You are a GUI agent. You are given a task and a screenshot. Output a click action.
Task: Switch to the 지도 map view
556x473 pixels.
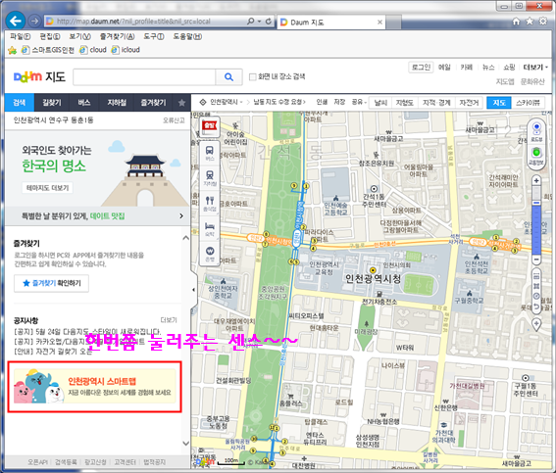pyautogui.click(x=499, y=103)
